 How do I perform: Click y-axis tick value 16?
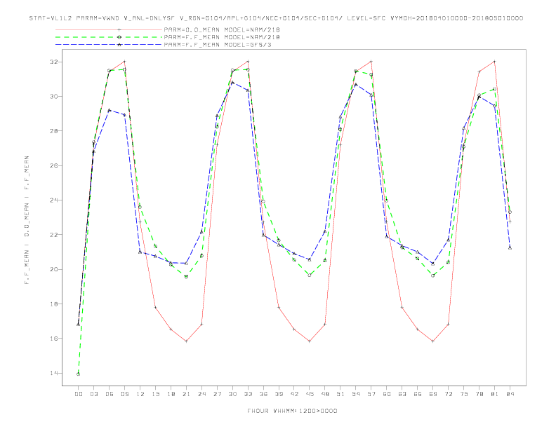pos(54,339)
